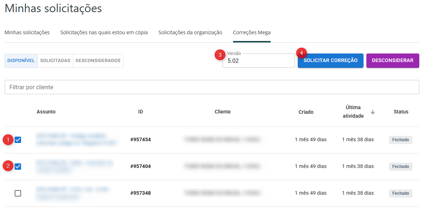
Task: Check the checkbox for ticket #957348
Action: coord(18,193)
